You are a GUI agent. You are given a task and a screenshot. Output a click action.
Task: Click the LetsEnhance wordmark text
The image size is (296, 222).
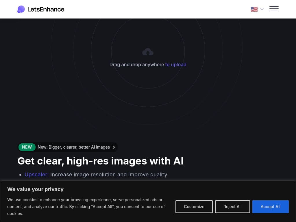tap(46, 9)
